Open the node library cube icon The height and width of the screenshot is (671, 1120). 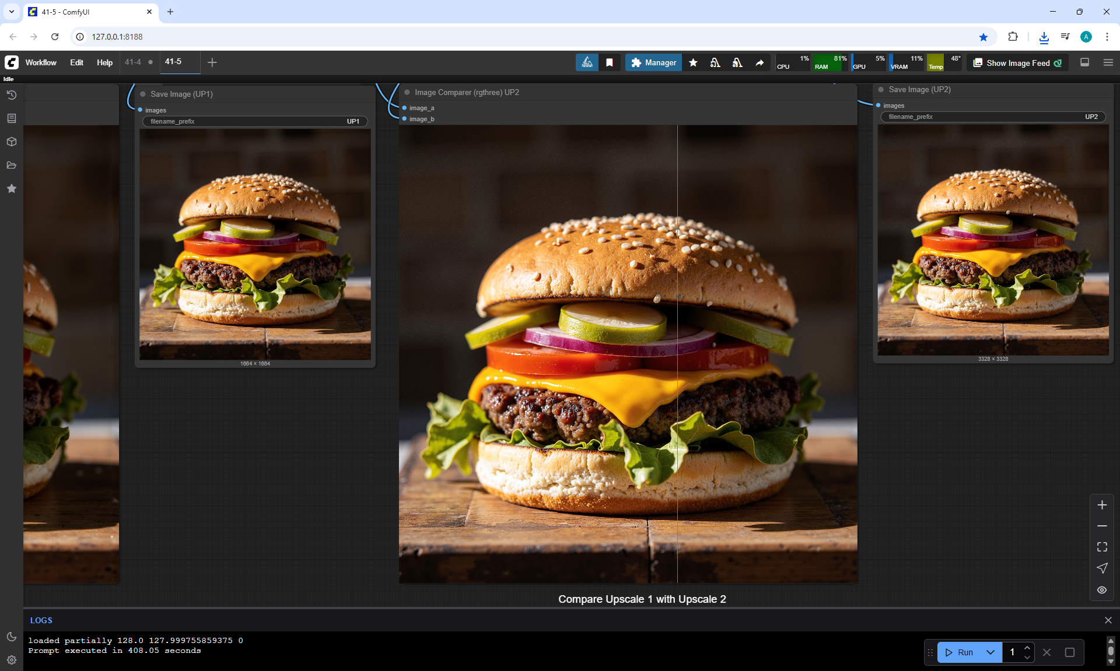click(12, 142)
